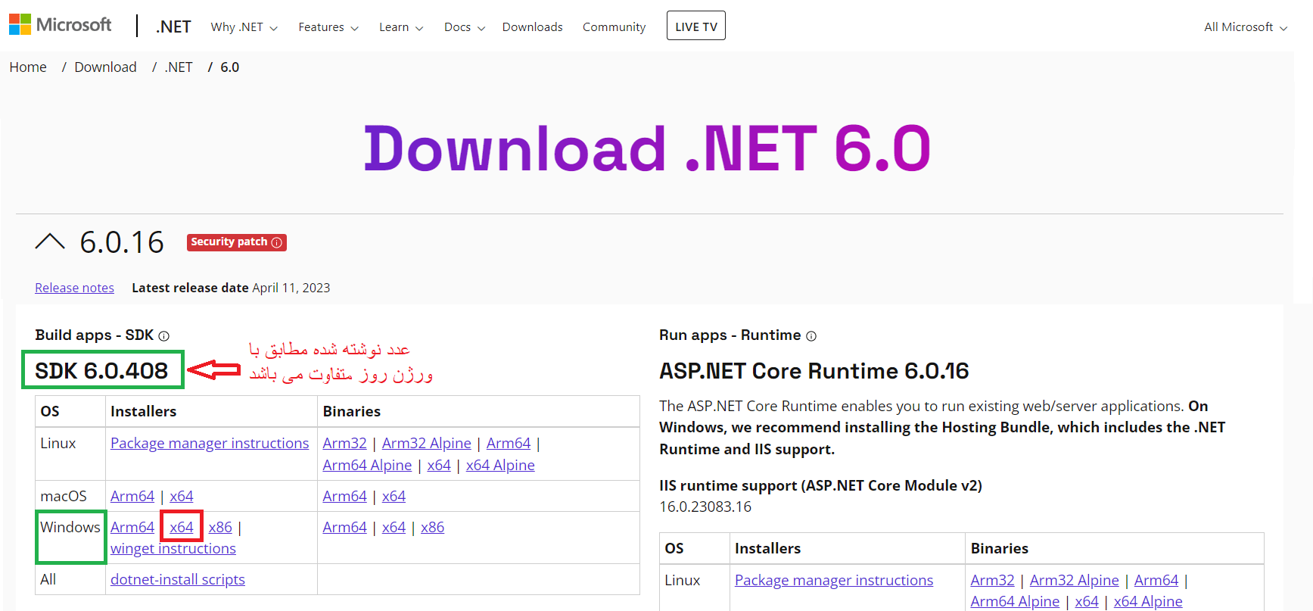
Task: Download Windows x64 SDK installer
Action: [182, 527]
